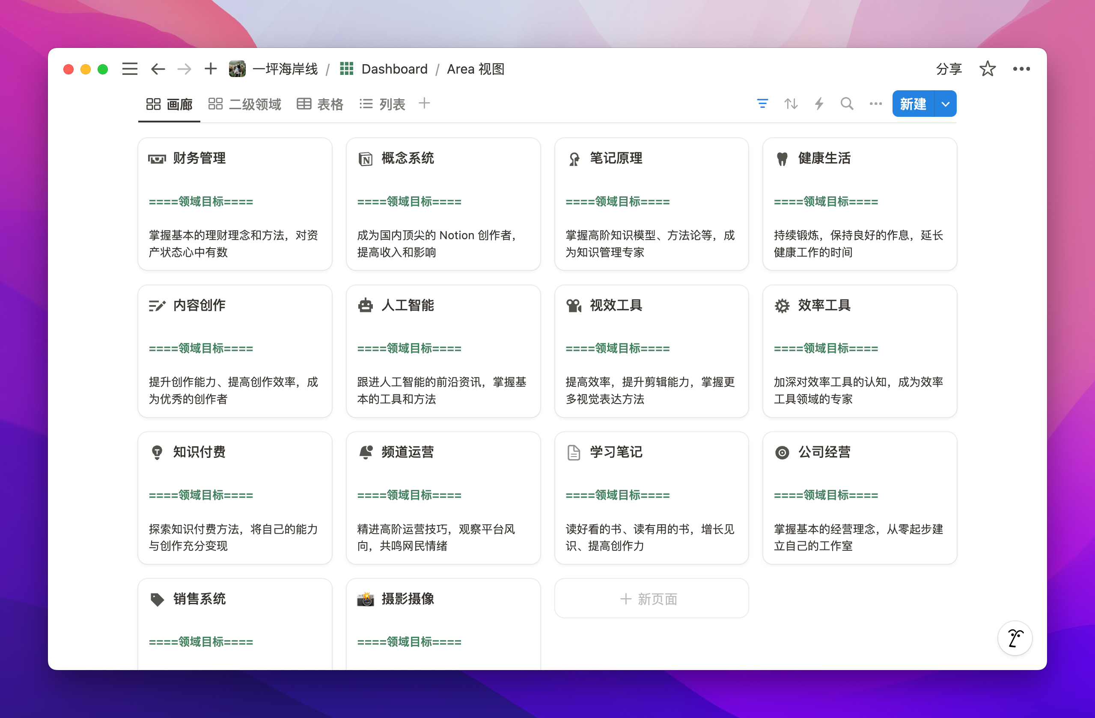Switch to the 列表 view tab

(382, 104)
